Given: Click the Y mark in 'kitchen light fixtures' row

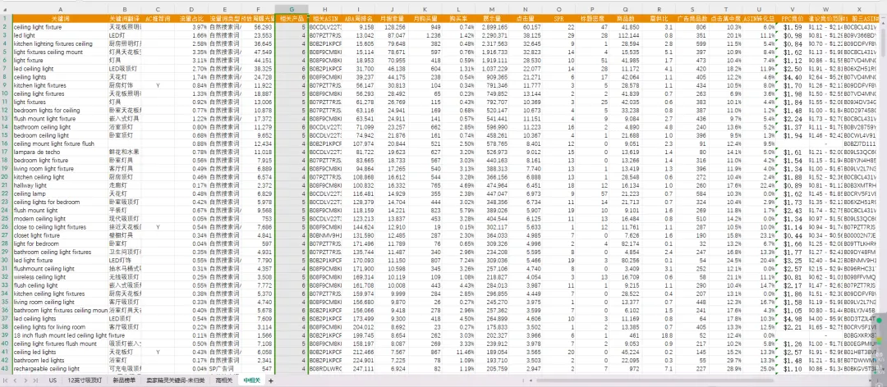Looking at the screenshot, I should tap(158, 85).
